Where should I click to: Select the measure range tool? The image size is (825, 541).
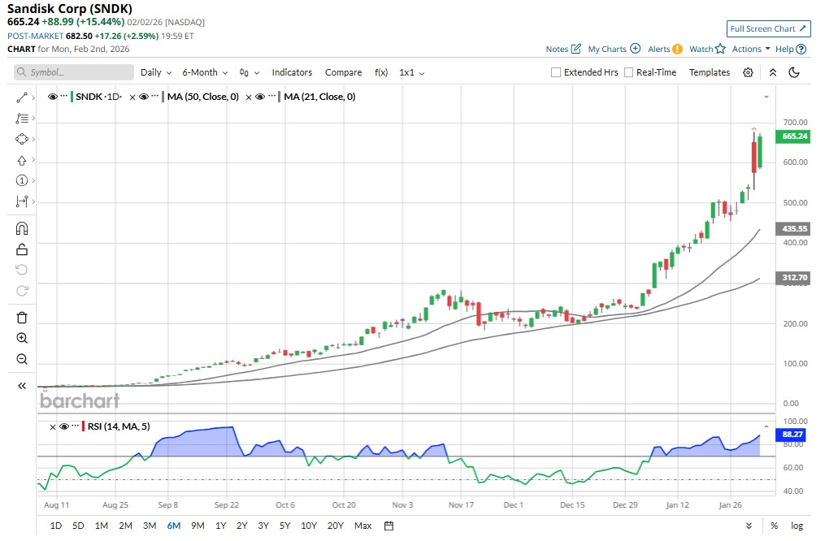tap(22, 201)
